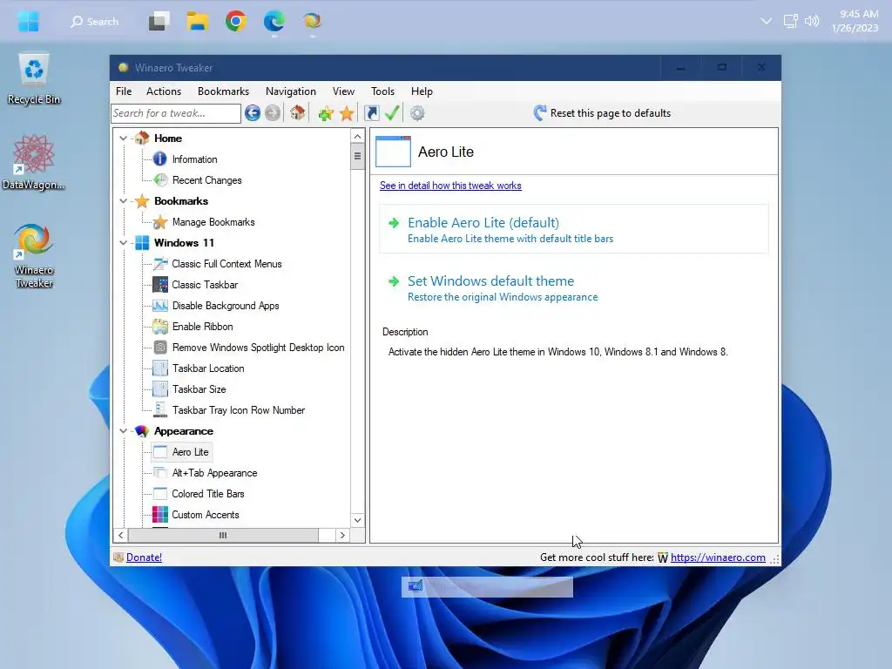This screenshot has height=669, width=892.
Task: Click tree vertical scrollbar down arrow
Action: point(357,520)
